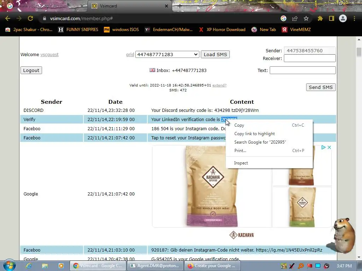Image resolution: width=362 pixels, height=271 pixels.
Task: Click the Discord security code message
Action: click(205, 110)
